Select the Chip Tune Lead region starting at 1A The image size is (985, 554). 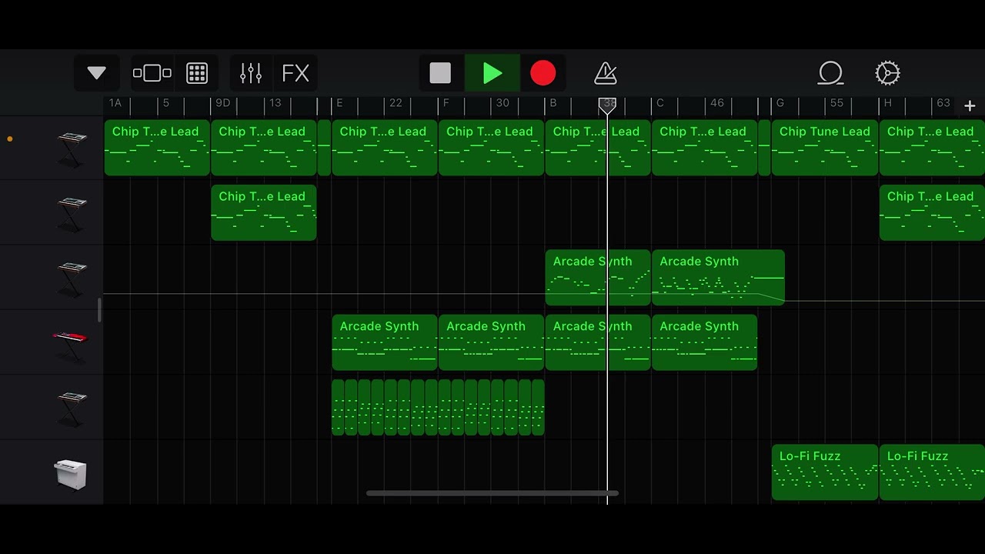(157, 148)
